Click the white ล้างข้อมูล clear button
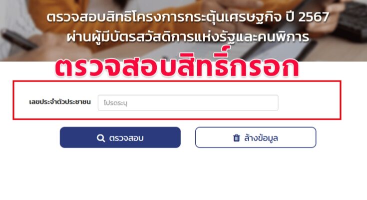The width and height of the screenshot is (367, 200). [x=256, y=137]
